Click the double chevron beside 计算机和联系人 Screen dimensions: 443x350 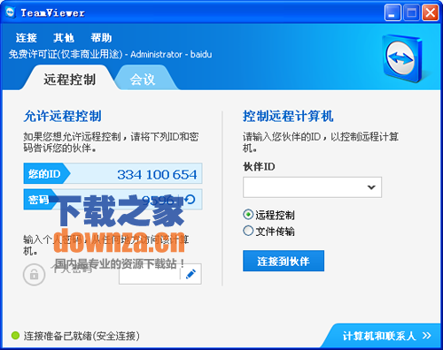[426, 336]
